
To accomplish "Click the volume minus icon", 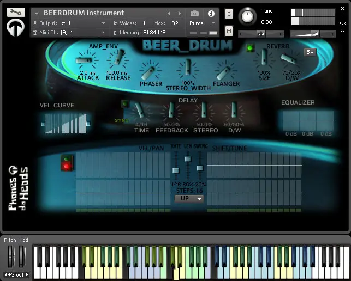I will [x=294, y=34].
